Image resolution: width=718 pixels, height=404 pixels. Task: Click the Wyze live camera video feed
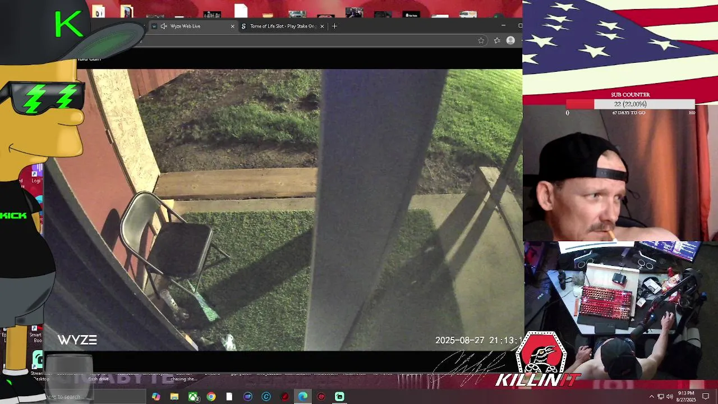click(x=283, y=210)
